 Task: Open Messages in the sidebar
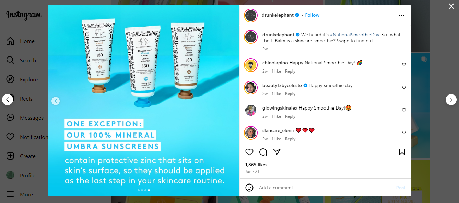(25, 118)
